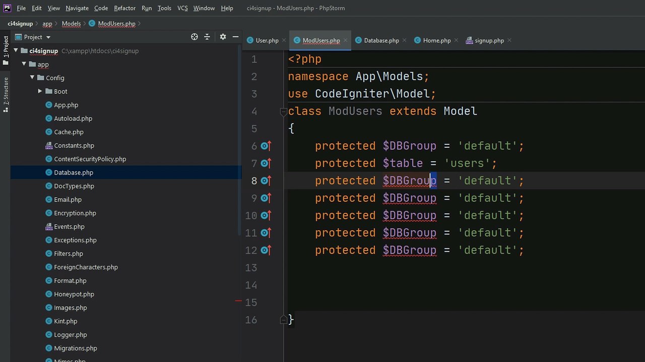Fold the ModUsers class at line 4
645x362 pixels.
[x=284, y=112]
